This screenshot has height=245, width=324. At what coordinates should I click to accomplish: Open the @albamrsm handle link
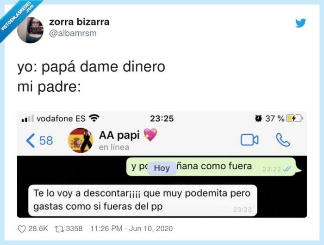pos(73,33)
